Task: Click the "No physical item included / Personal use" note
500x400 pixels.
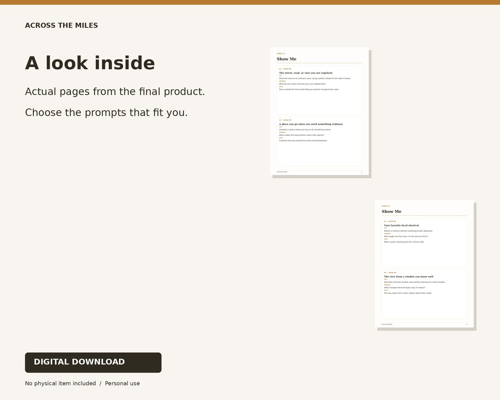Action: [x=82, y=383]
